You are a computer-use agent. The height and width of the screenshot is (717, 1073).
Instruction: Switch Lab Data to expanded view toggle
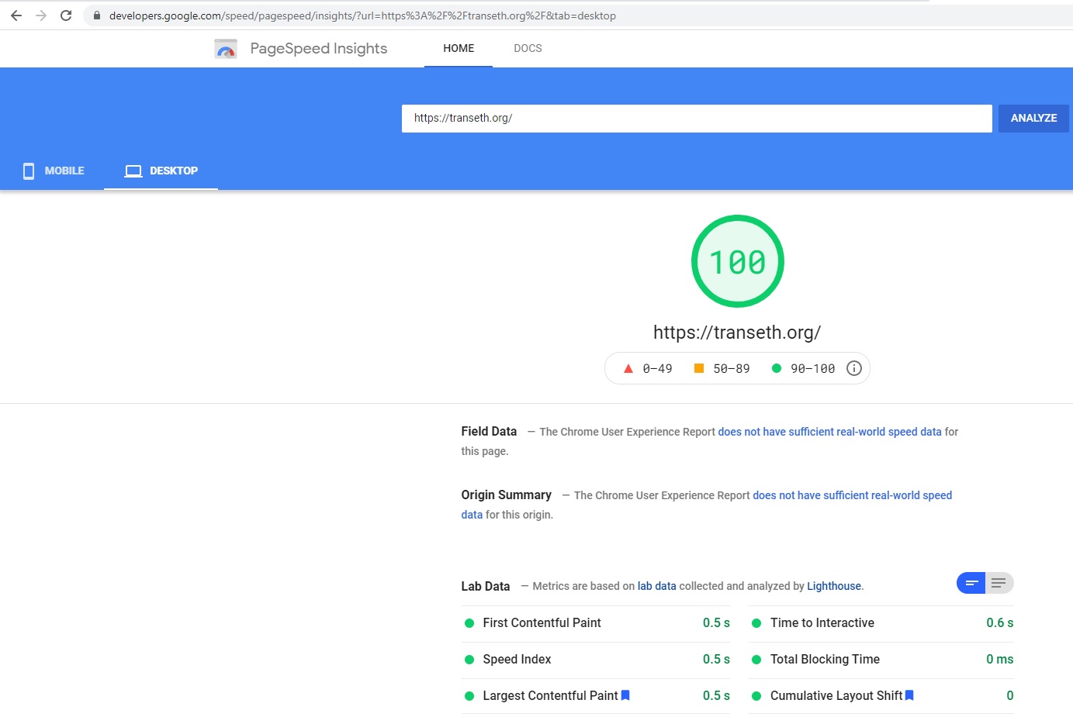pos(999,583)
